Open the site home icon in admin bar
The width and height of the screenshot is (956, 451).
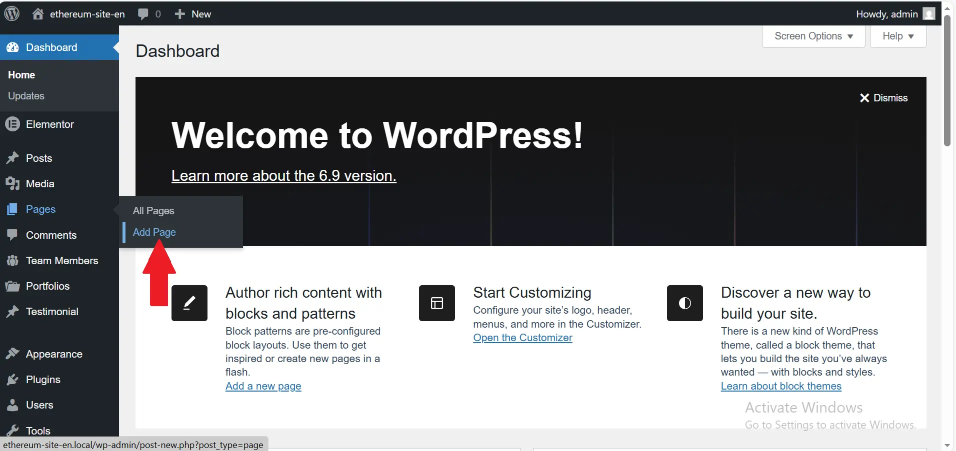pyautogui.click(x=38, y=14)
